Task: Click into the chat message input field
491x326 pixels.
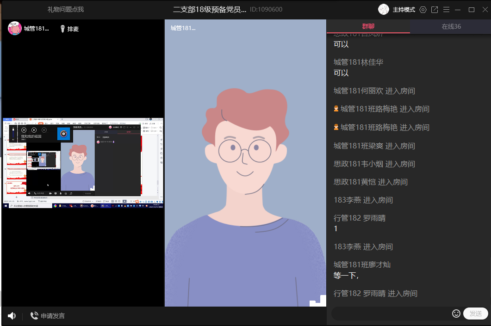Action: pos(391,314)
